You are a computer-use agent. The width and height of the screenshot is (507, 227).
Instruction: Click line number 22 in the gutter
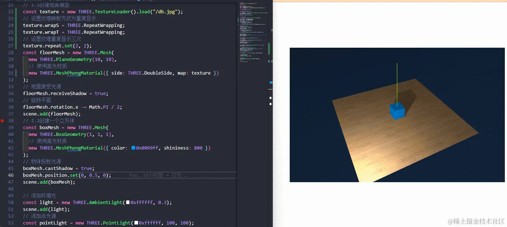[11, 12]
